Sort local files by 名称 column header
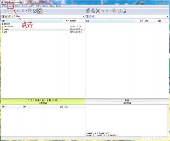This screenshot has height=141, width=170. tap(3, 21)
